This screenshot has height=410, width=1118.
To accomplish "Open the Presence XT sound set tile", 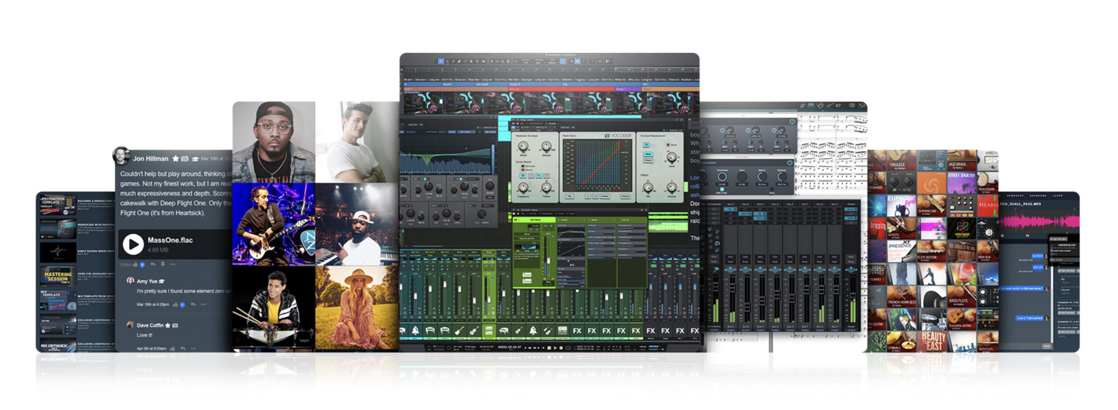I will pos(901,251).
